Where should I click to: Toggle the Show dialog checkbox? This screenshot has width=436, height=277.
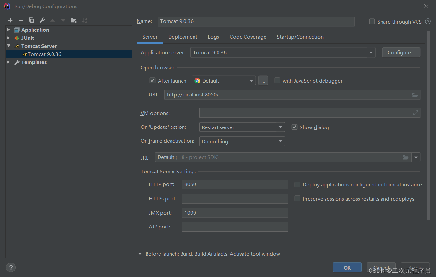[x=294, y=127]
